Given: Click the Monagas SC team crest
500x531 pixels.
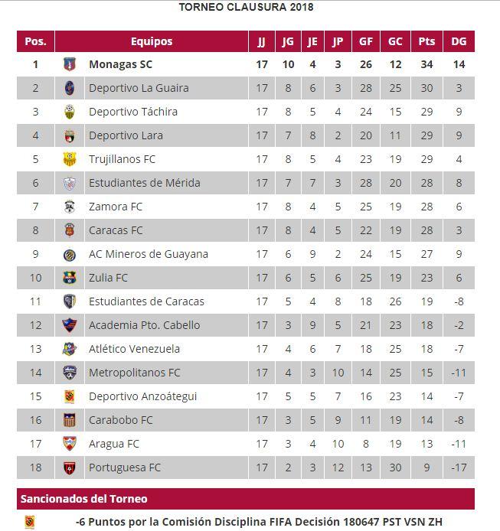Looking at the screenshot, I should pyautogui.click(x=70, y=64).
